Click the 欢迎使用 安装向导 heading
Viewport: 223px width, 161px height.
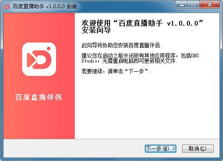(x=142, y=26)
